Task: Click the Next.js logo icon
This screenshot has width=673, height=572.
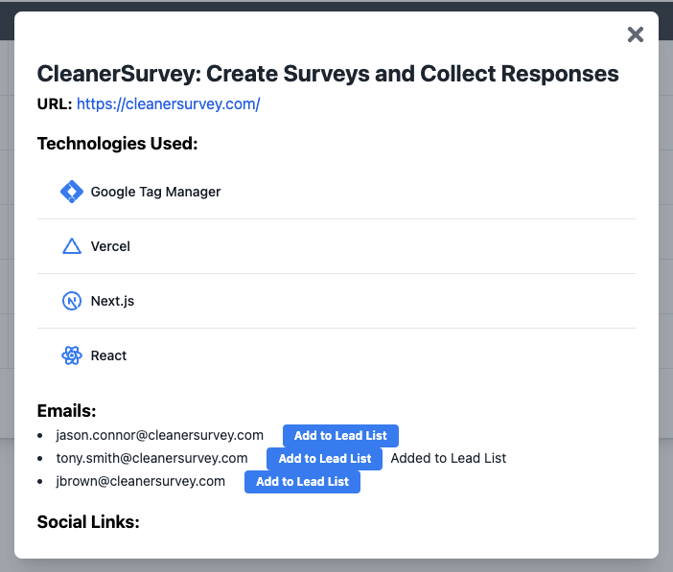Action: coord(72,301)
